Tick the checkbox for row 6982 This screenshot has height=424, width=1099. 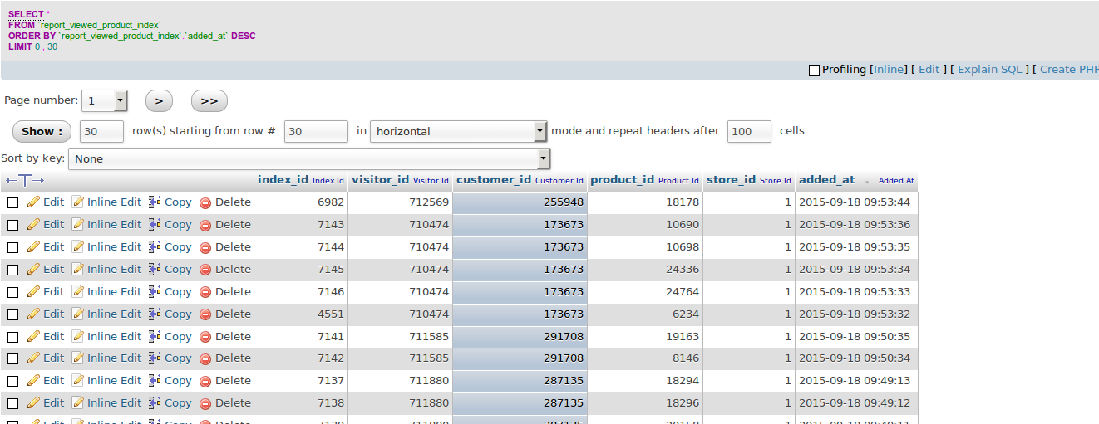click(x=12, y=202)
